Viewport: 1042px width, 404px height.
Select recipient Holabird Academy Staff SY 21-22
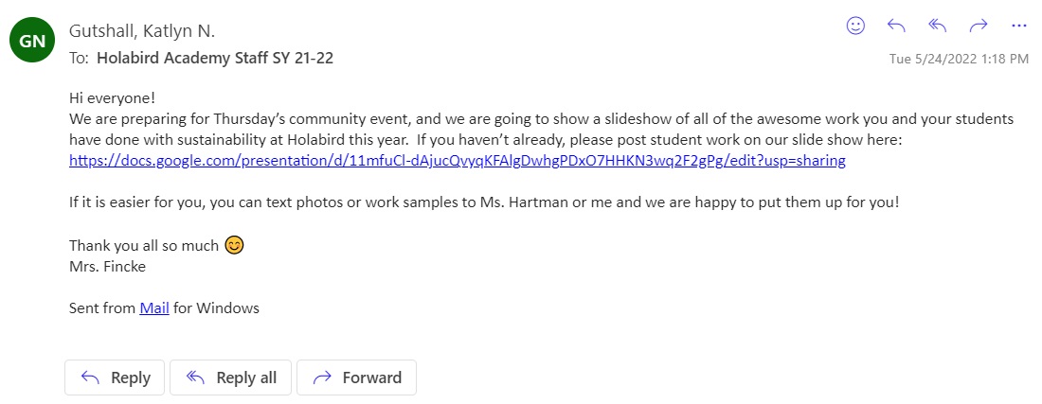pos(215,58)
